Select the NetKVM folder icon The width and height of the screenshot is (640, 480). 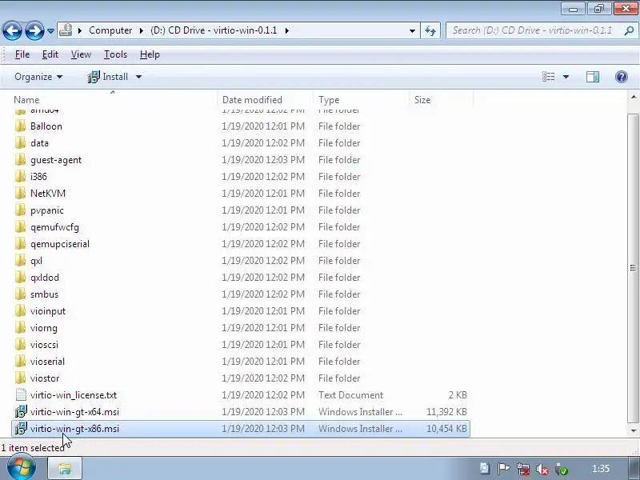(21, 193)
